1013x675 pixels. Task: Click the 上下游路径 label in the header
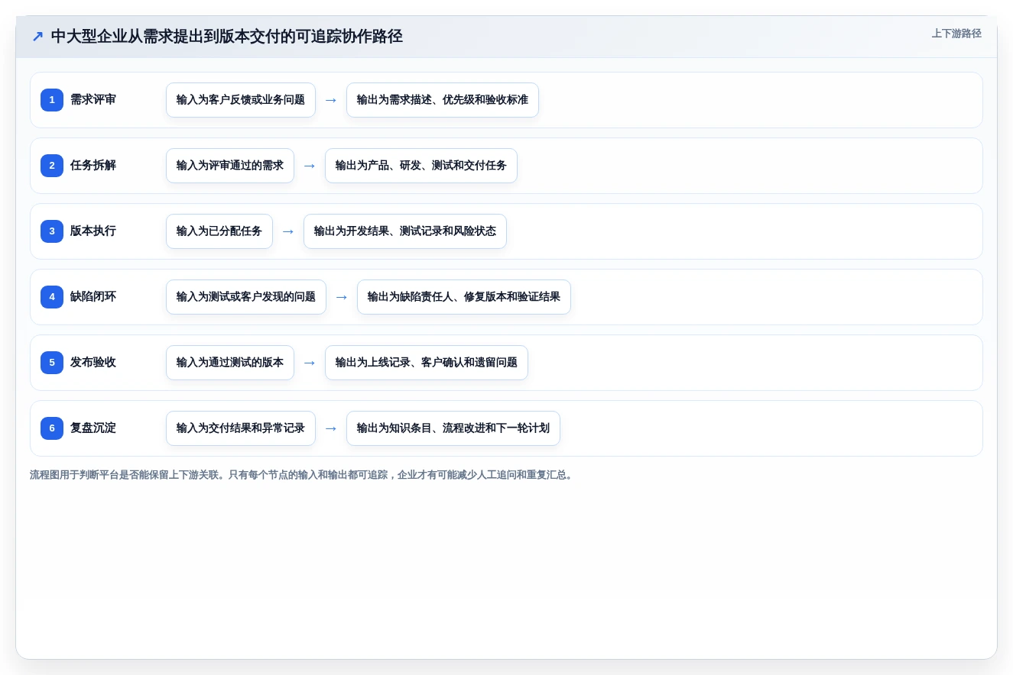(956, 34)
